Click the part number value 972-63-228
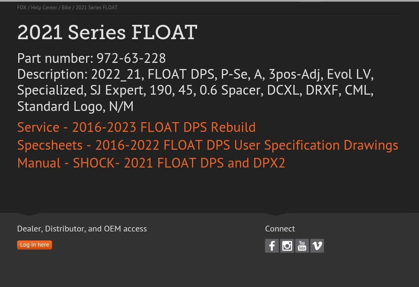The height and width of the screenshot is (287, 419). 131,58
